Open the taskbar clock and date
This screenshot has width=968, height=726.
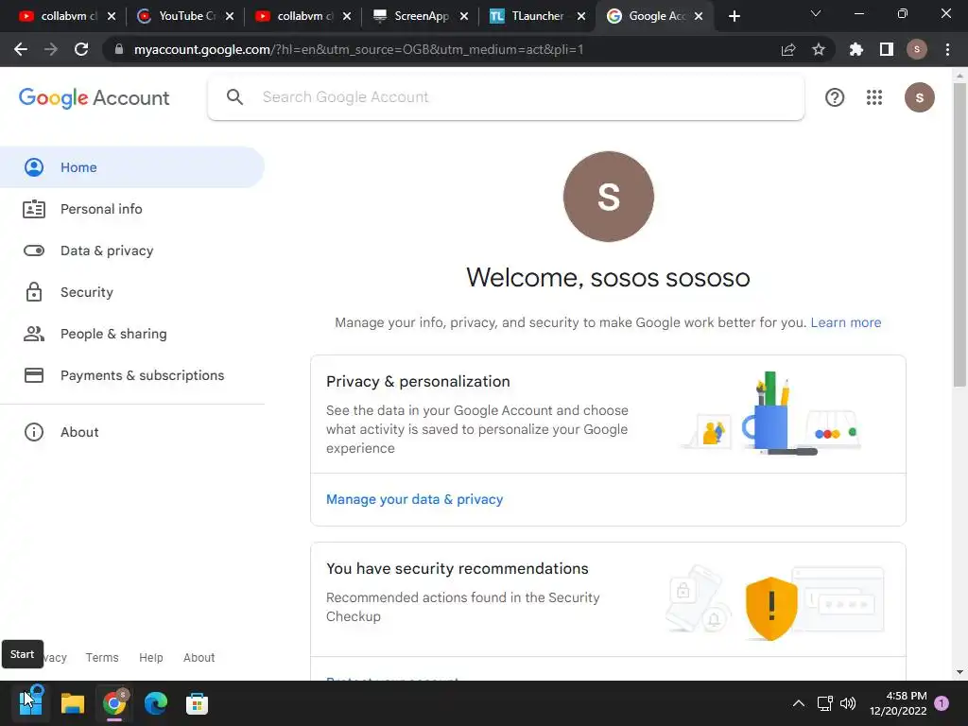pos(898,703)
